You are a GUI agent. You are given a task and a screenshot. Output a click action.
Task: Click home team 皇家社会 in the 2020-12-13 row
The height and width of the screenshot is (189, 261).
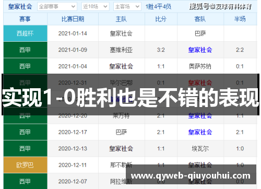121,149
